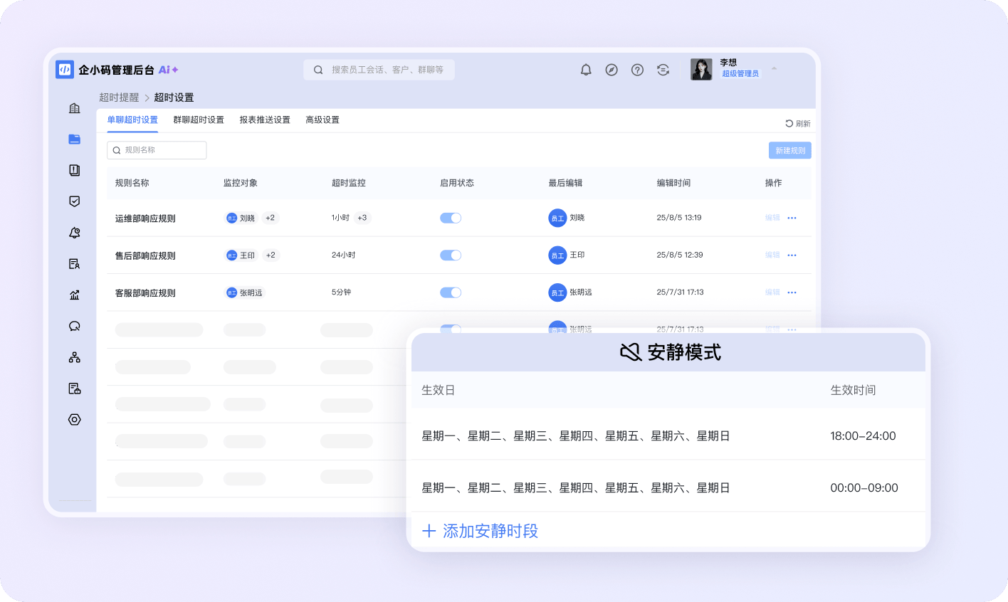Click the help question mark icon
This screenshot has height=602, width=1008.
pyautogui.click(x=637, y=70)
